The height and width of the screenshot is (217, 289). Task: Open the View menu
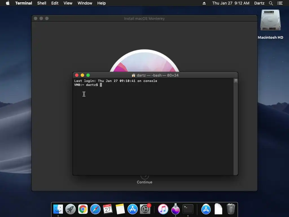68,3
